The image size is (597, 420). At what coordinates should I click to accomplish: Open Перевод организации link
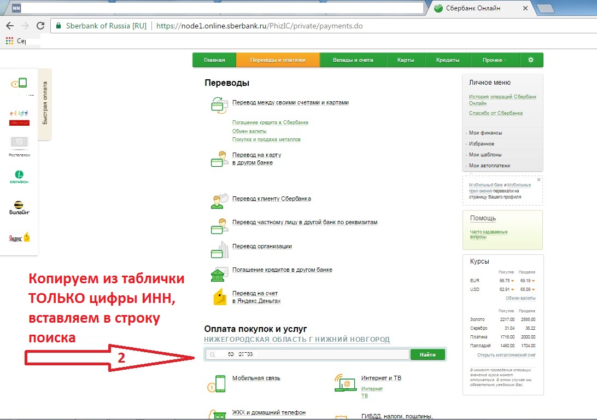pos(262,246)
